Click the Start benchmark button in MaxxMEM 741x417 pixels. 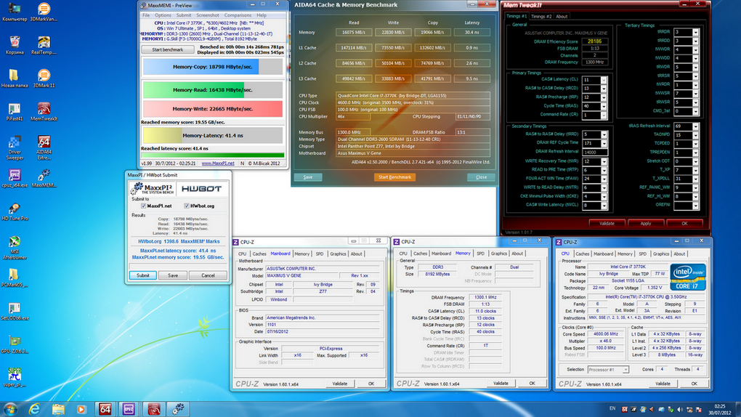point(168,49)
